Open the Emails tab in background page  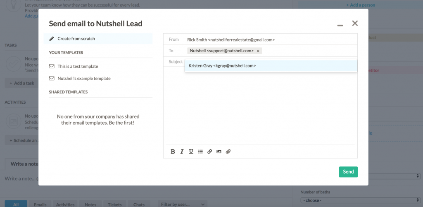coord(40,204)
